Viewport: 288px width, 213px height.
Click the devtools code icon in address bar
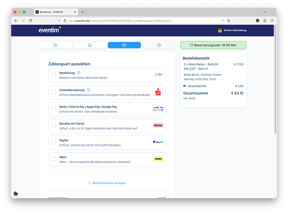[x=223, y=21]
